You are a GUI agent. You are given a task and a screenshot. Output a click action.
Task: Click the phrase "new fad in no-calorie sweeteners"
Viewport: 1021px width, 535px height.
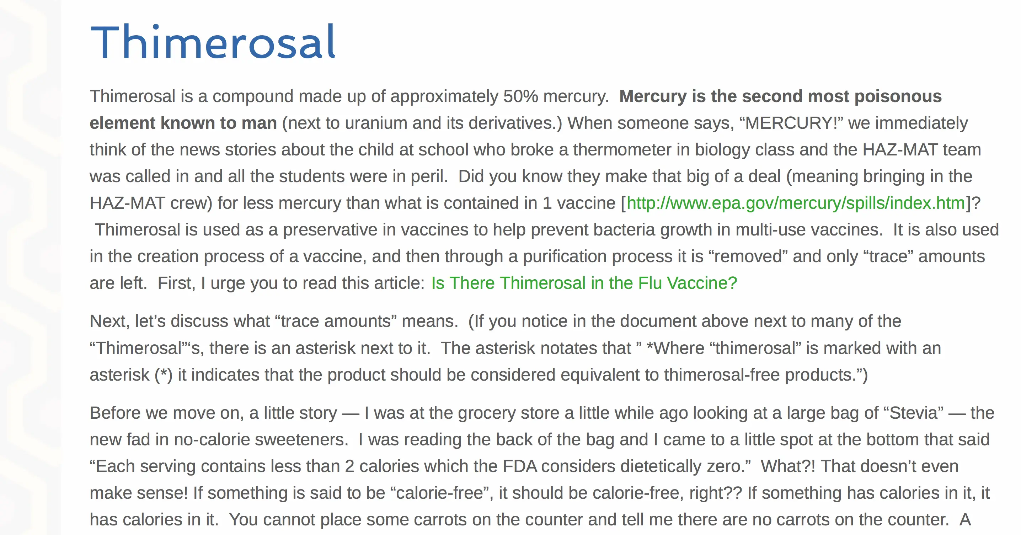click(x=218, y=439)
